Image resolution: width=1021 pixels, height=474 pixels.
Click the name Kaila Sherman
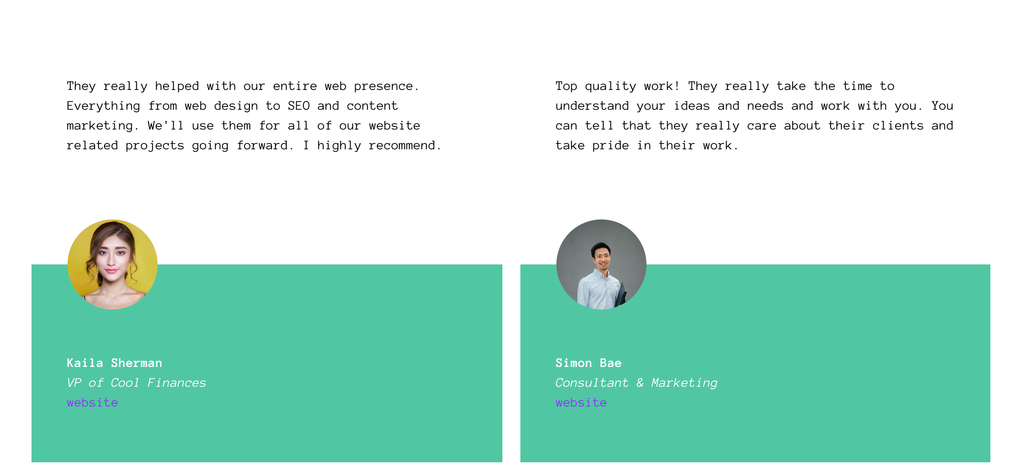114,363
